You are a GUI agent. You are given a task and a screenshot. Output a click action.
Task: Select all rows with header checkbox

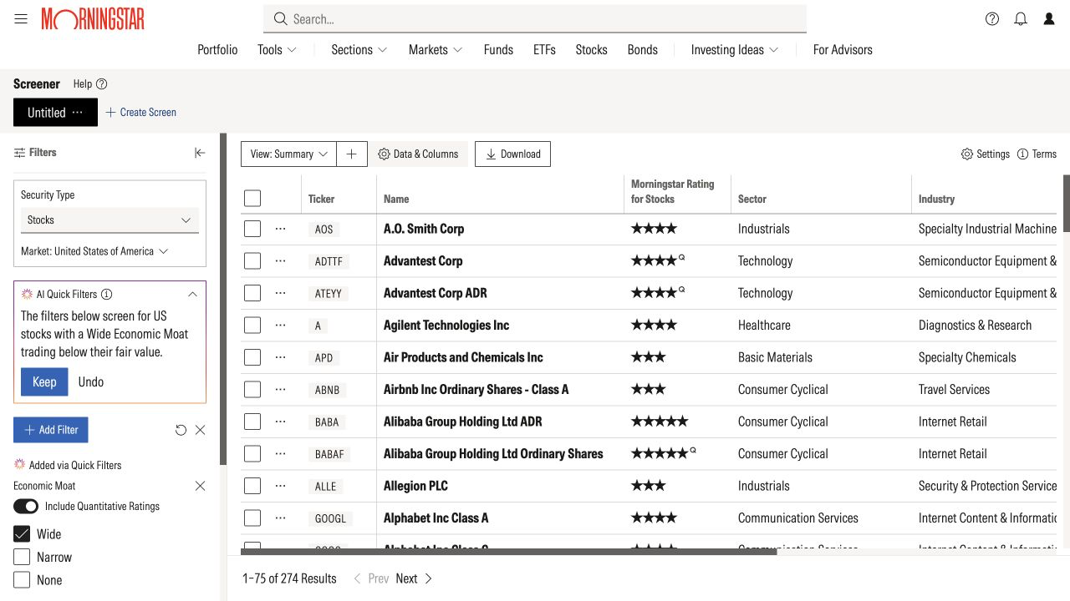coord(252,198)
